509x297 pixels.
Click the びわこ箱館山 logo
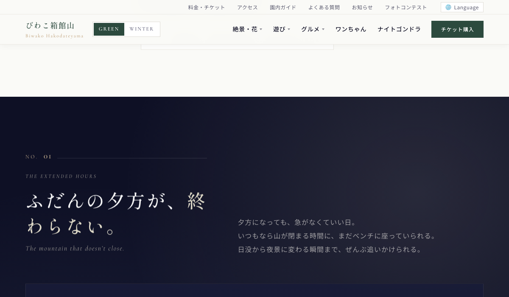pyautogui.click(x=54, y=29)
